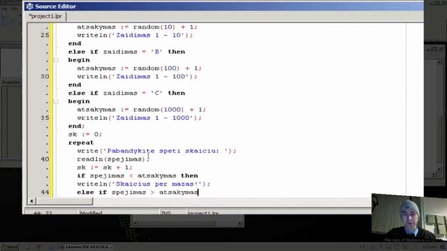447x251 pixels.
Task: Click the background window's horizontal scrollbar right arrow
Action: point(240,223)
